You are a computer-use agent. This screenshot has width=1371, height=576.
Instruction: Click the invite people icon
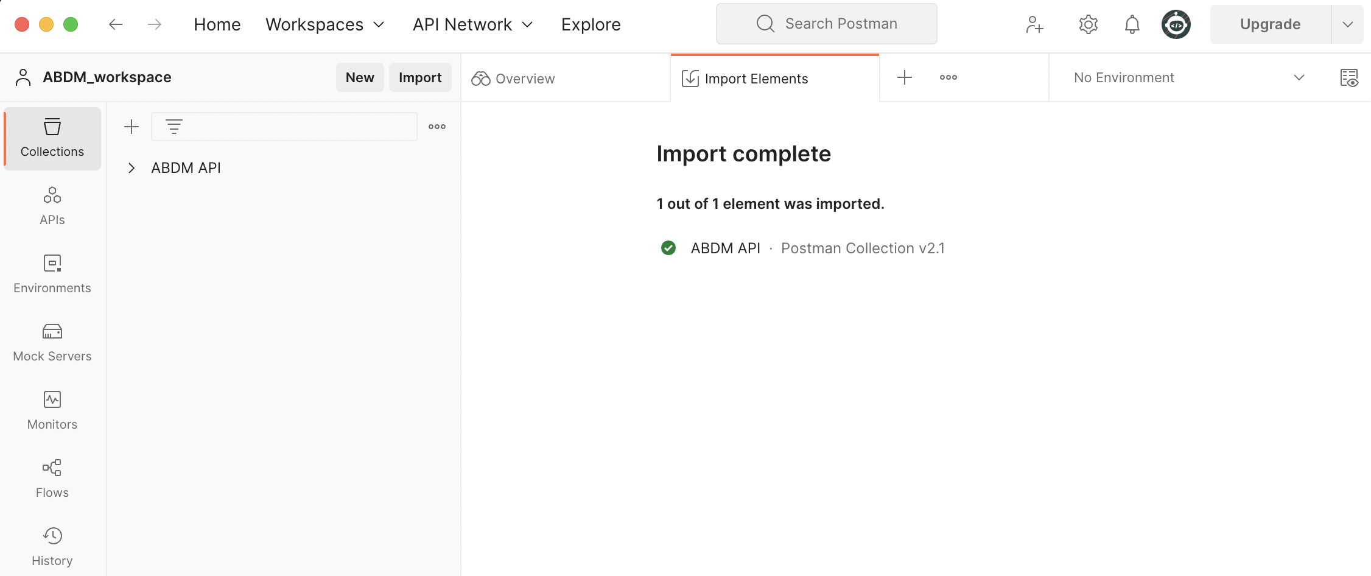click(x=1034, y=24)
